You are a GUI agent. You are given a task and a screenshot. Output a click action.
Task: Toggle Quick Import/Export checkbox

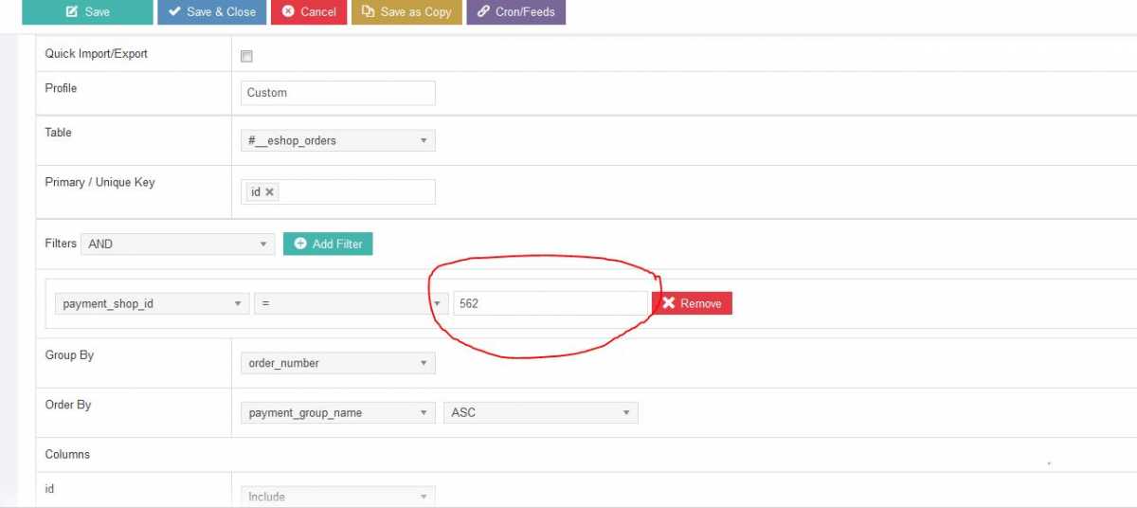(246, 56)
